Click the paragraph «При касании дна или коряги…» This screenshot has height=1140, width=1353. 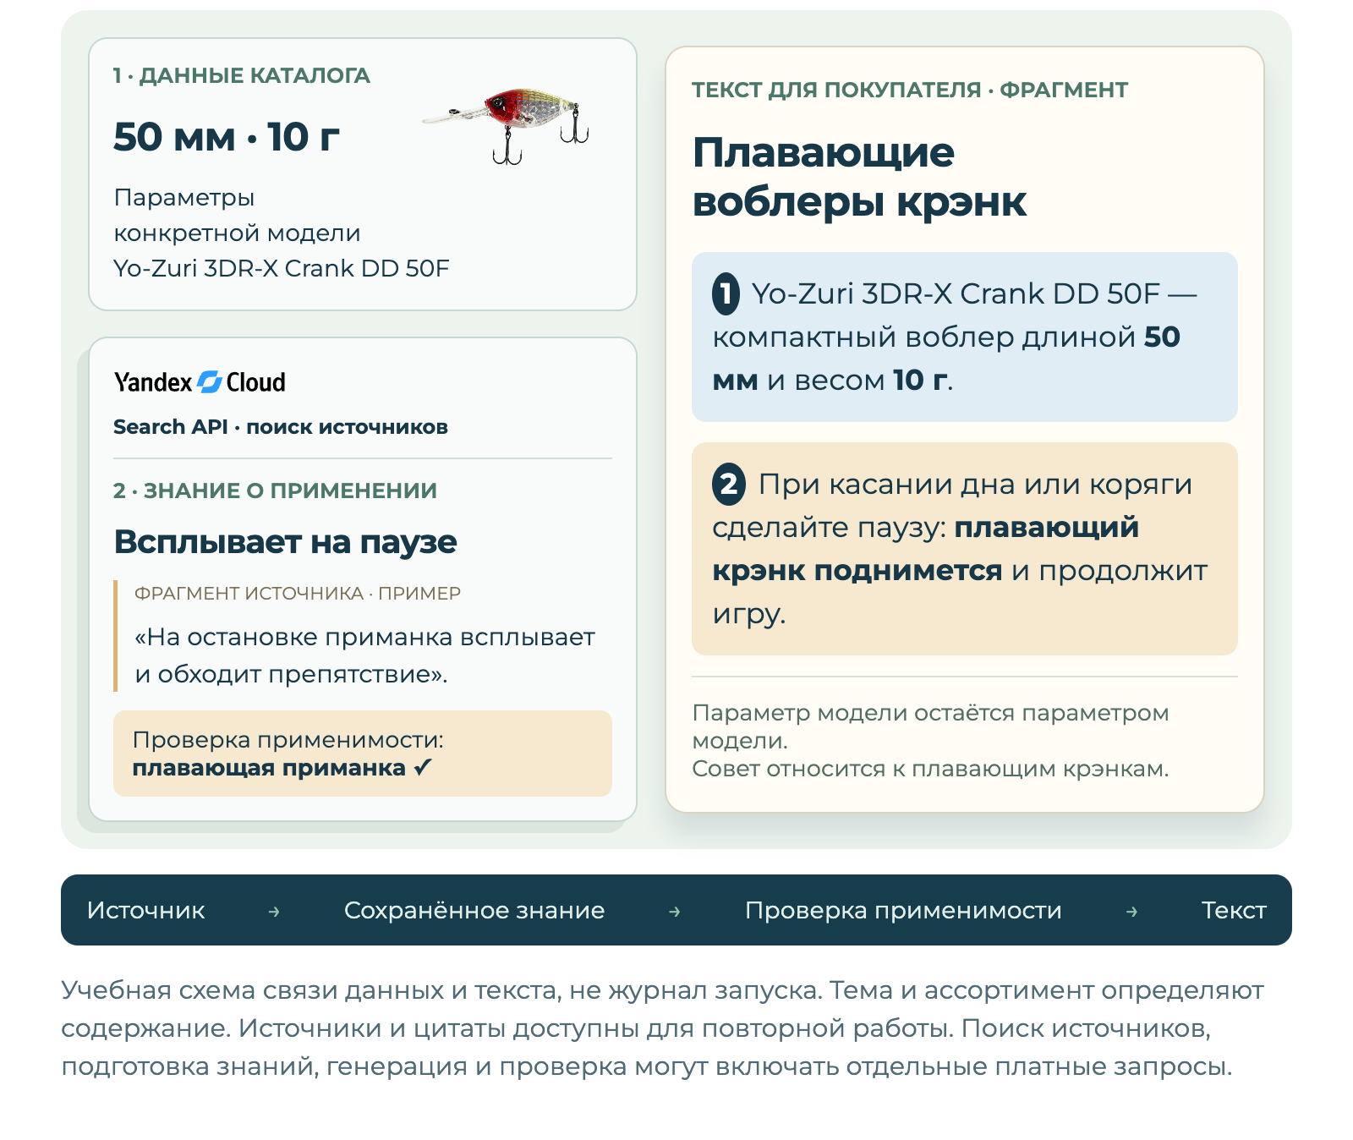(x=965, y=549)
